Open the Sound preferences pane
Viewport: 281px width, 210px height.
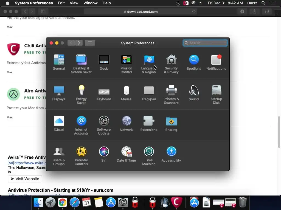pos(194,93)
